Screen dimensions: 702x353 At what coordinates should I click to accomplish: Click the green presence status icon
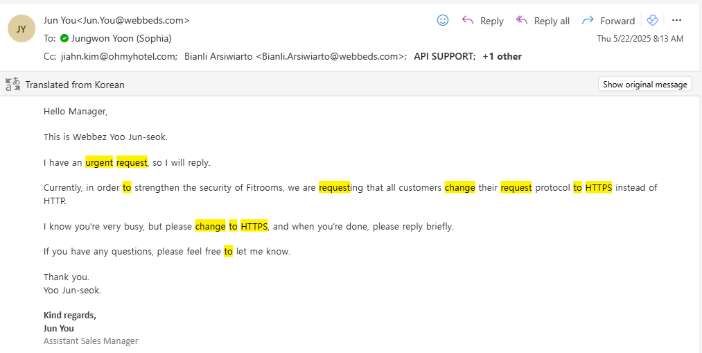pyautogui.click(x=64, y=38)
